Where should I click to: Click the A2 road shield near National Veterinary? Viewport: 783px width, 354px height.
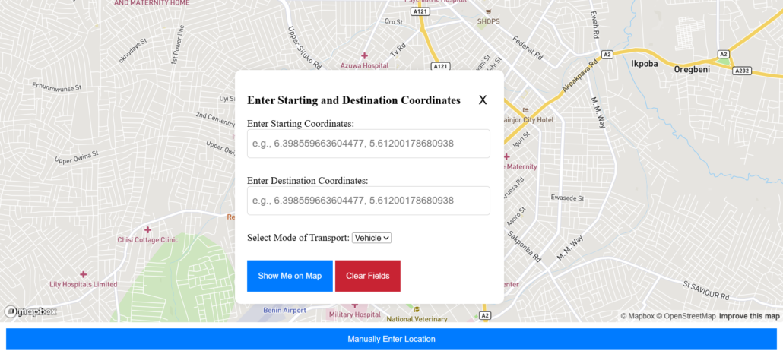[x=485, y=315]
